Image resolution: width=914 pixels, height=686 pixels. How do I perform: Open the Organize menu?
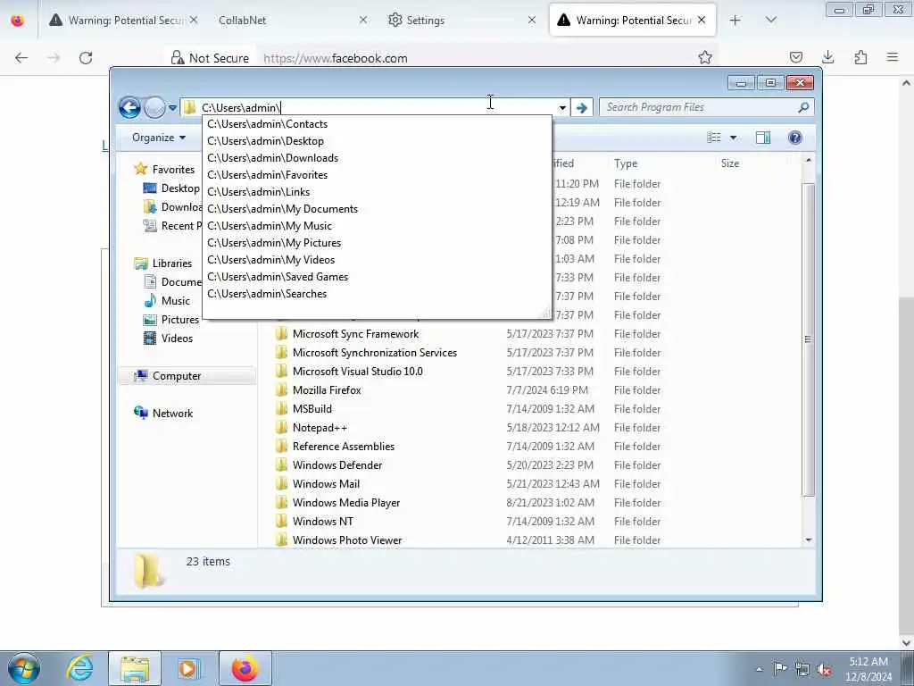coord(159,138)
